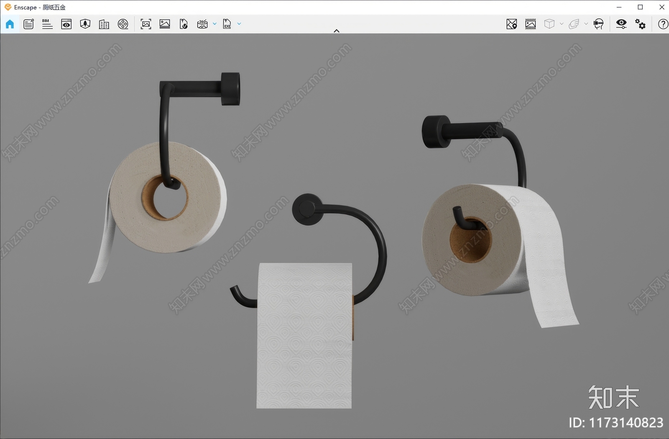Screen dimensions: 669x439
Task: Click the Home icon in toolbar
Action: [x=10, y=24]
